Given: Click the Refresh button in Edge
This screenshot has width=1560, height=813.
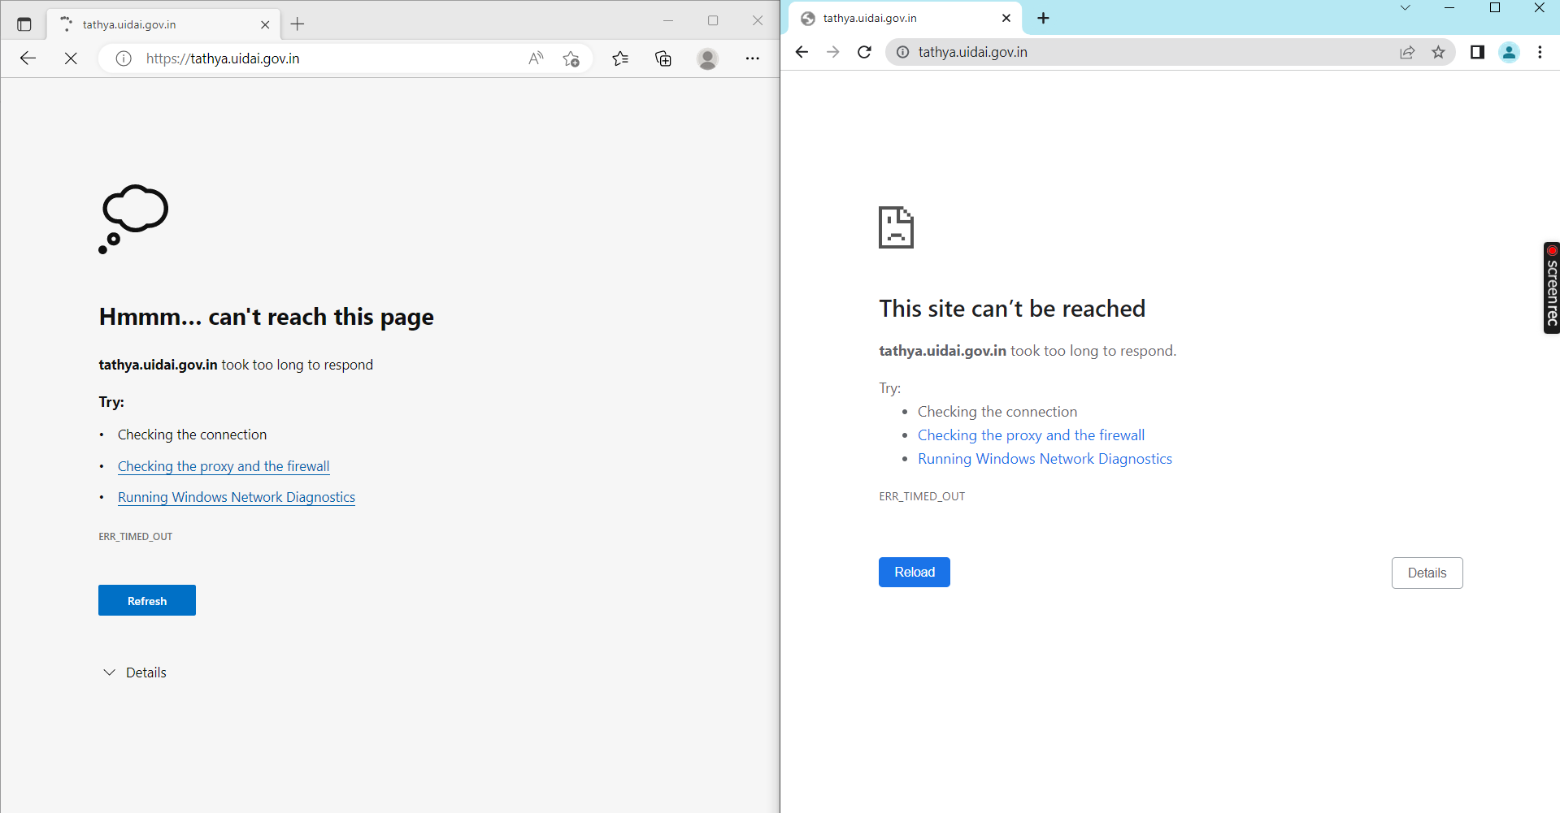Looking at the screenshot, I should [x=146, y=599].
